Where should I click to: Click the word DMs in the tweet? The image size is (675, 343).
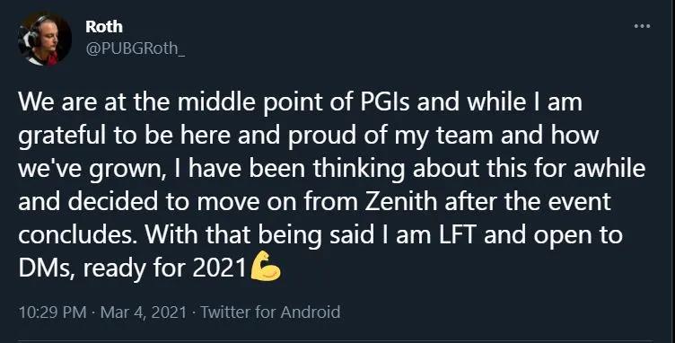pyautogui.click(x=47, y=268)
